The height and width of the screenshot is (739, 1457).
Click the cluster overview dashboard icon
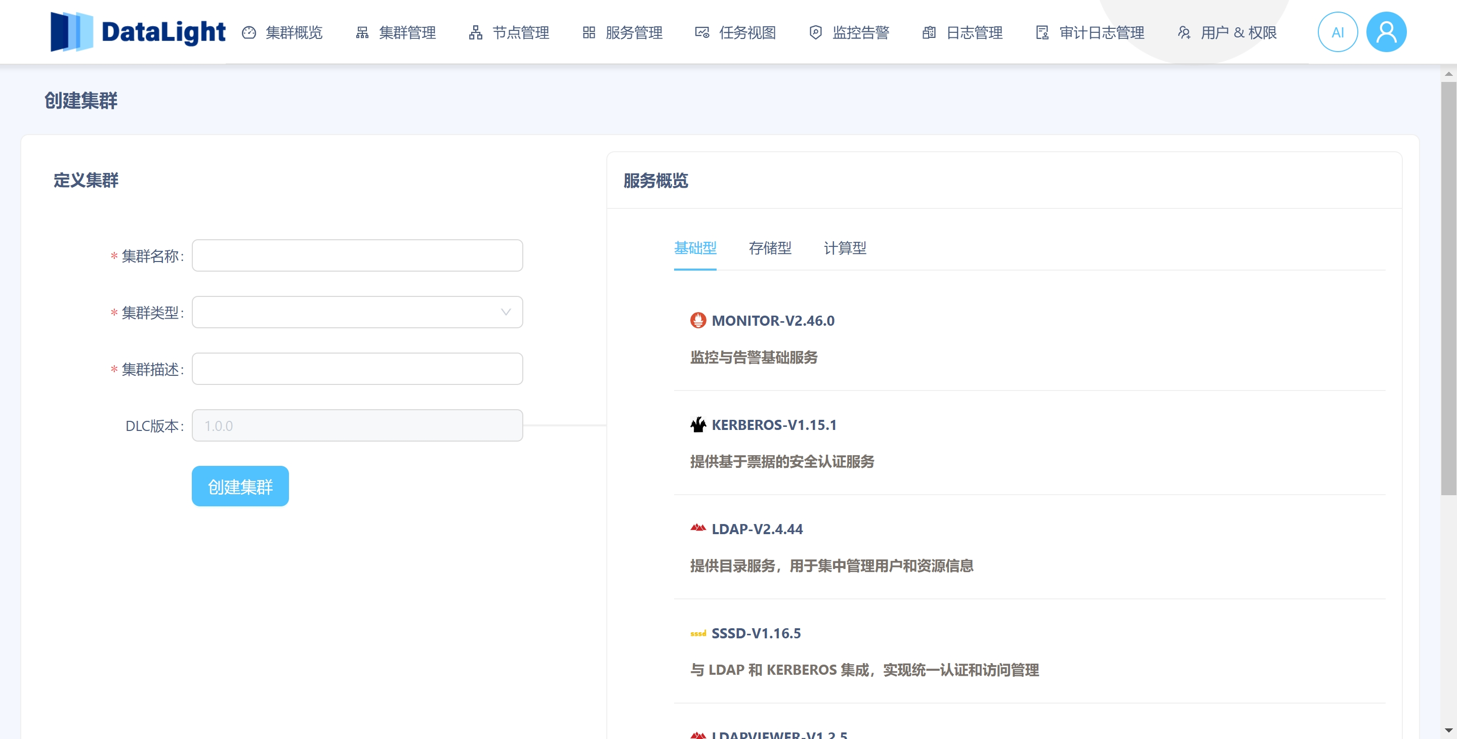pos(249,33)
